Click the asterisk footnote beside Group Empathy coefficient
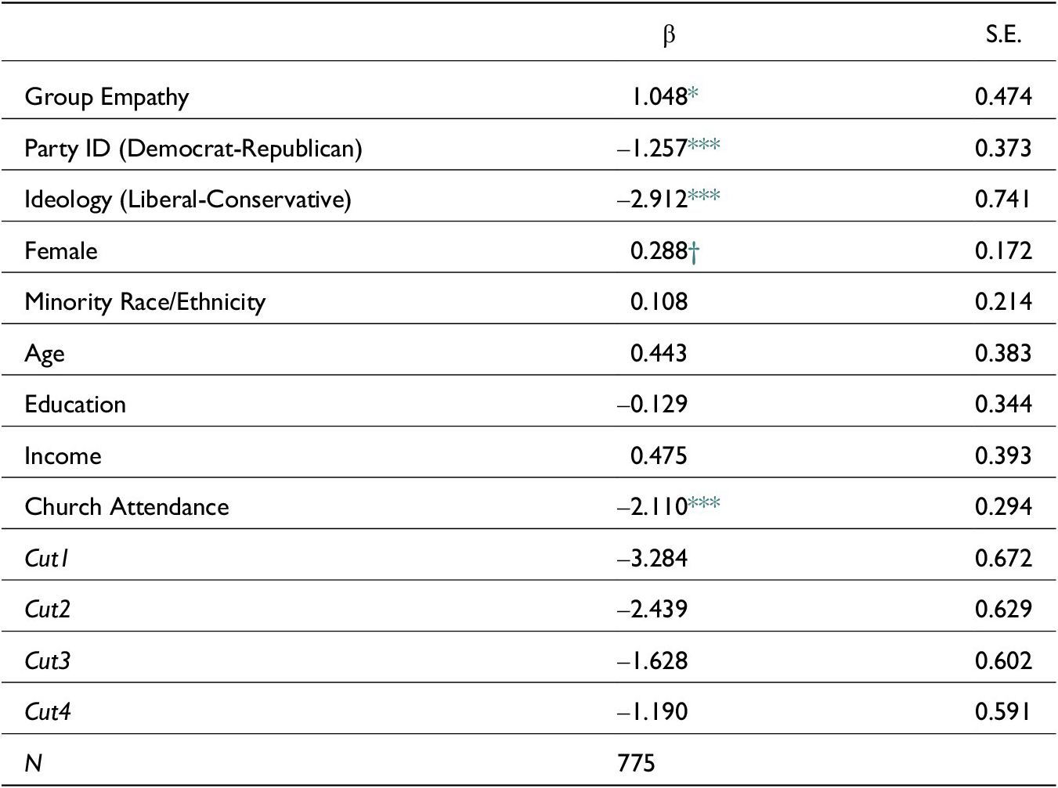The width and height of the screenshot is (1058, 788). [693, 95]
